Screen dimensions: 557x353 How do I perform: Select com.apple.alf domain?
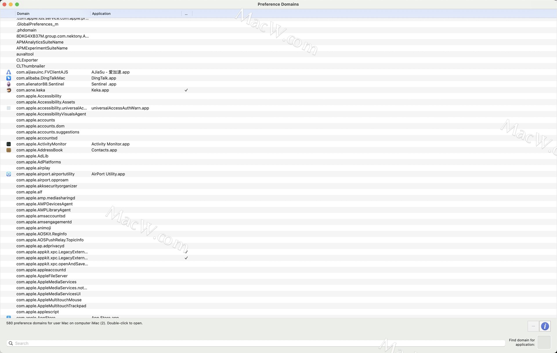tap(29, 192)
